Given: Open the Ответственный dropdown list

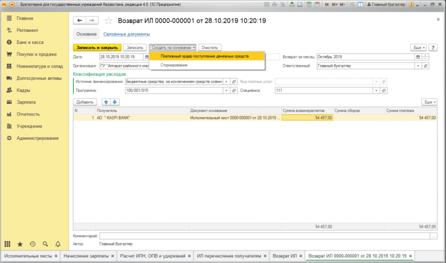Looking at the screenshot, I should click(x=418, y=66).
